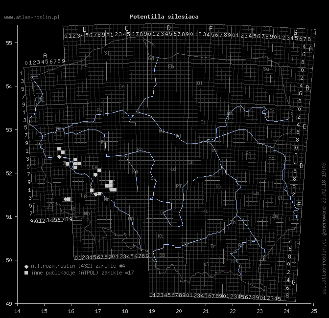Screen dimensions: 329x318
Task: Select legend text 'Atl.rozm.roslin [432] zanikle #4'
Action: click(x=78, y=266)
